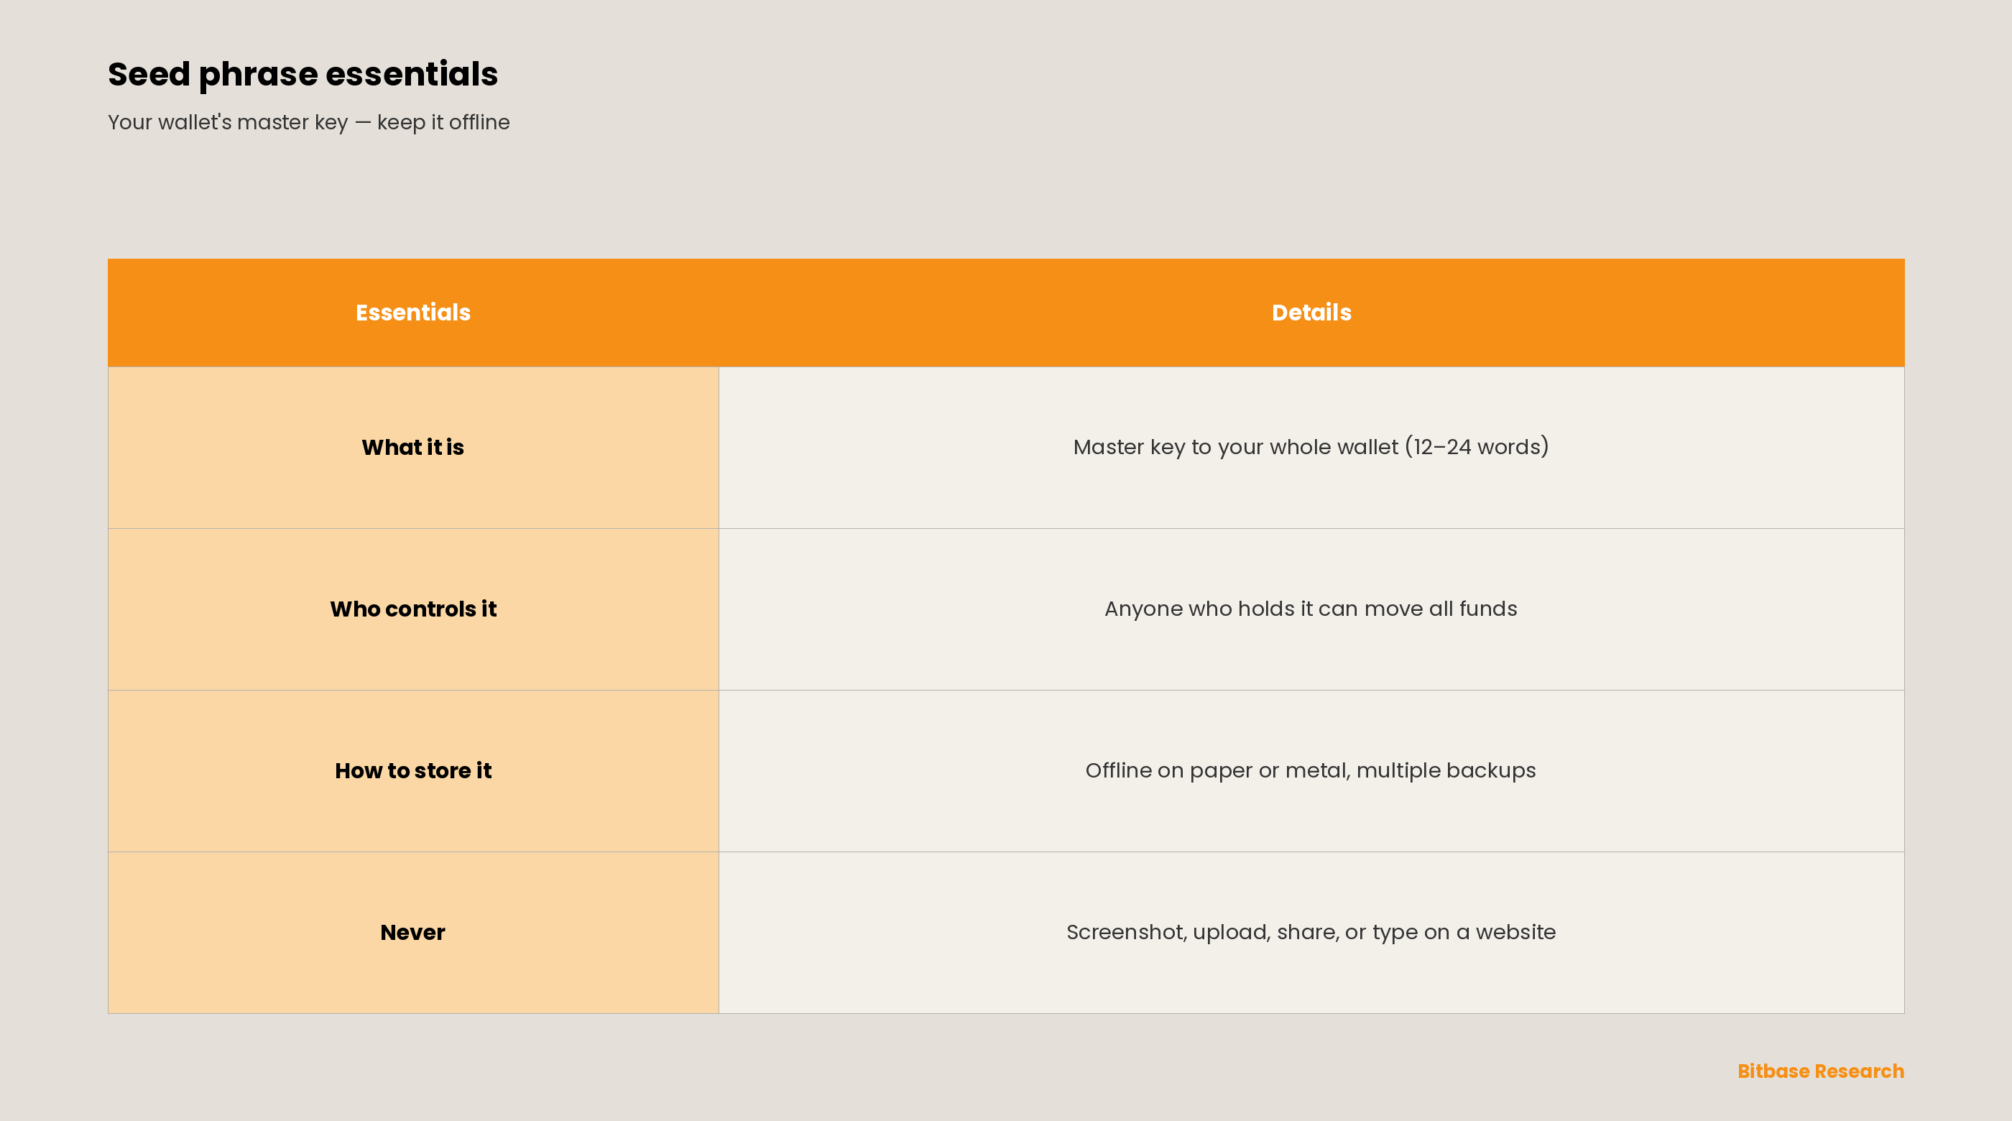
Task: Open the 'Bitbase Research' footer label
Action: point(1821,1071)
